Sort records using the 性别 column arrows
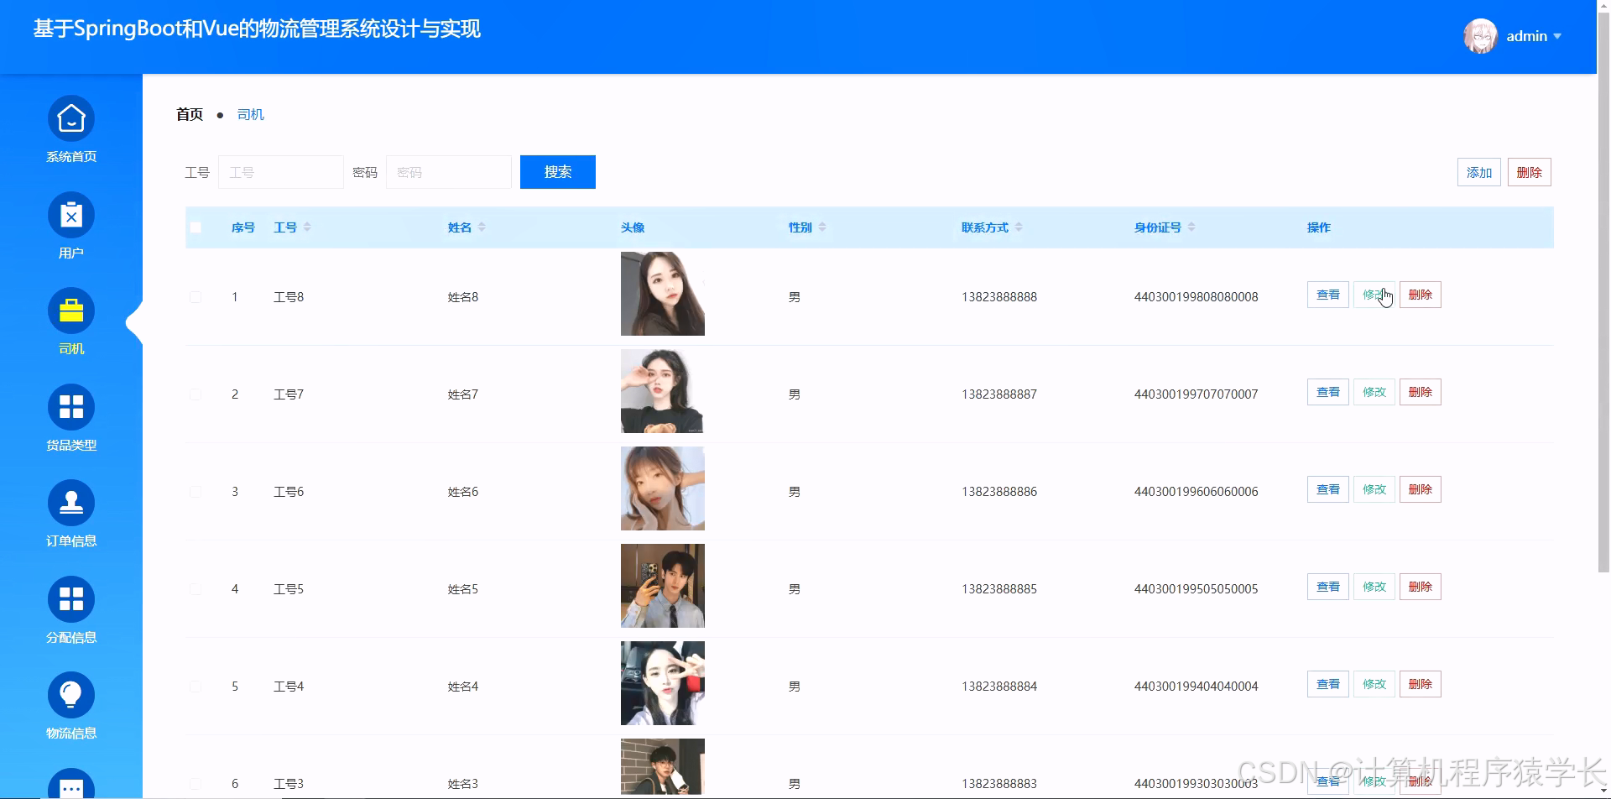The height and width of the screenshot is (799, 1611). 823,227
